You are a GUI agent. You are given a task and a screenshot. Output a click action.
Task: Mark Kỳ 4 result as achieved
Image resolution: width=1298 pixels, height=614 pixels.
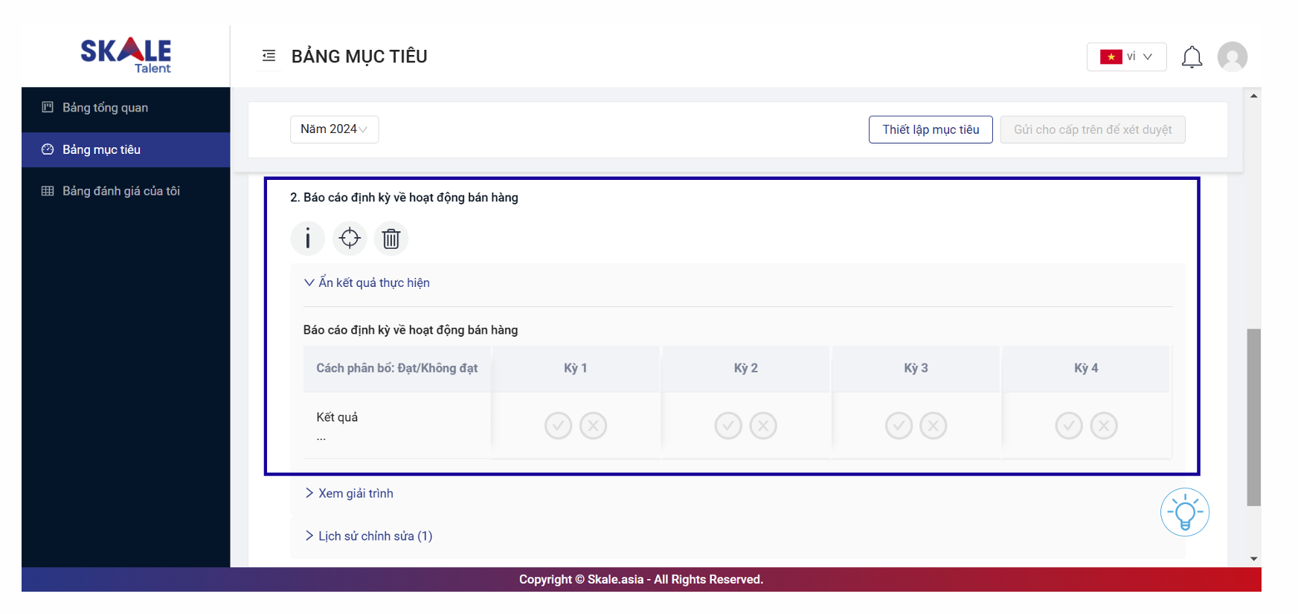pos(1069,426)
